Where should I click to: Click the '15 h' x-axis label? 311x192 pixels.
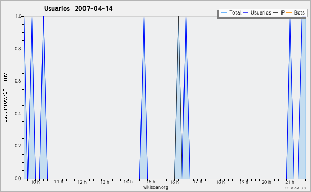151,182
